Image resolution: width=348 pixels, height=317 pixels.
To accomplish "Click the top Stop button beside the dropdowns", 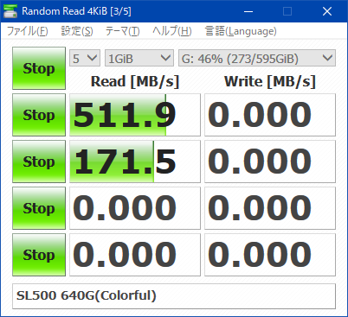I will (39, 68).
